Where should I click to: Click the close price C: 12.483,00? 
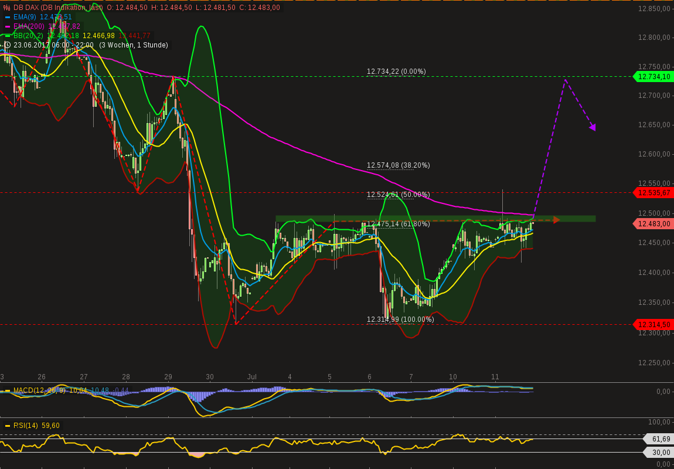259,7
